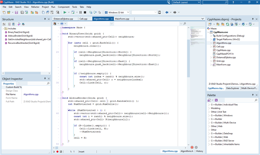Viewport: 260px width, 155px height.
Task: Expand the C++Builder | Windows palette category
Action: pos(209,115)
